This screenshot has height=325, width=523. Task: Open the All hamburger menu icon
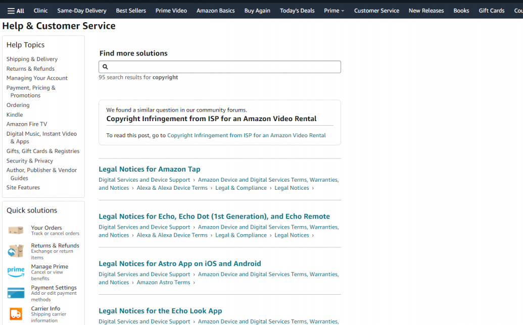(11, 11)
